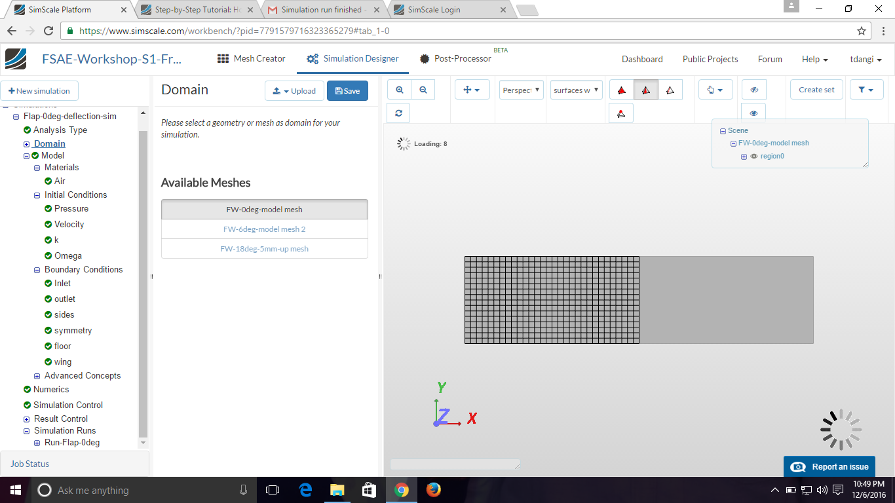This screenshot has height=503, width=895.
Task: Select the FW-0deg-model mesh row
Action: (265, 210)
